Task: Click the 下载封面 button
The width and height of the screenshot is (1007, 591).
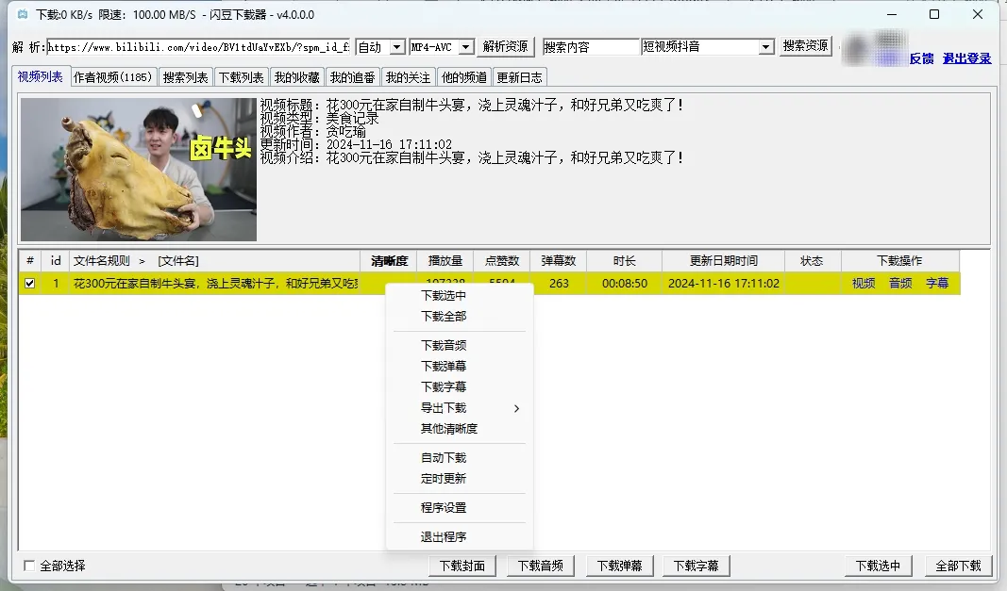Action: (462, 566)
